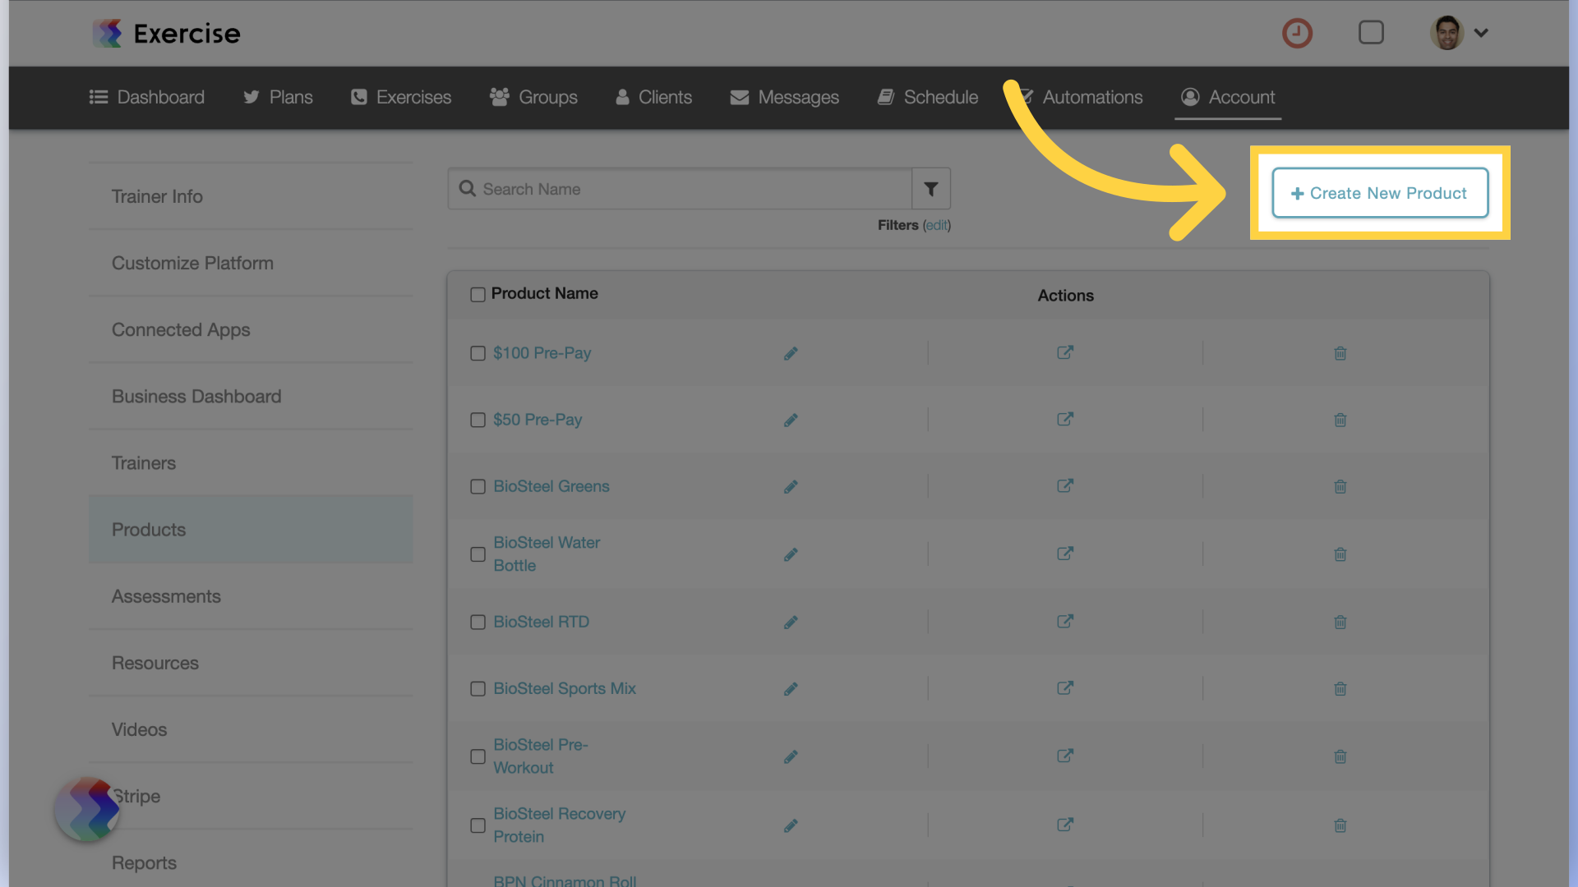Click the Exercise logo
The width and height of the screenshot is (1578, 887).
(x=166, y=34)
